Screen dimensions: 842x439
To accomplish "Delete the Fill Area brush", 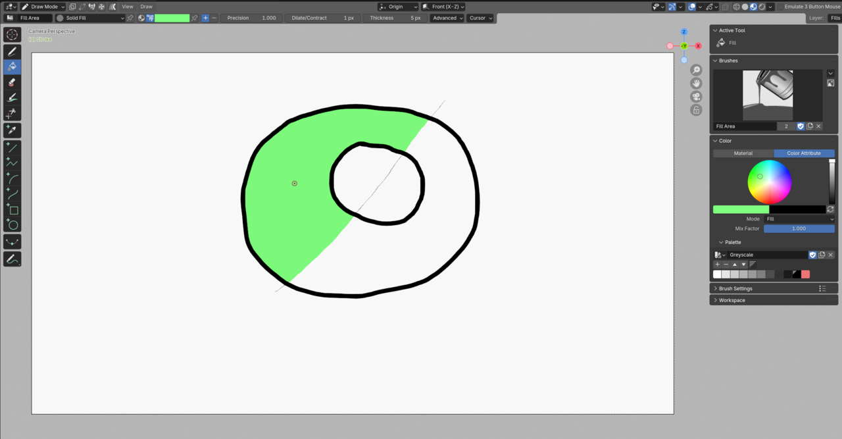I will click(818, 126).
